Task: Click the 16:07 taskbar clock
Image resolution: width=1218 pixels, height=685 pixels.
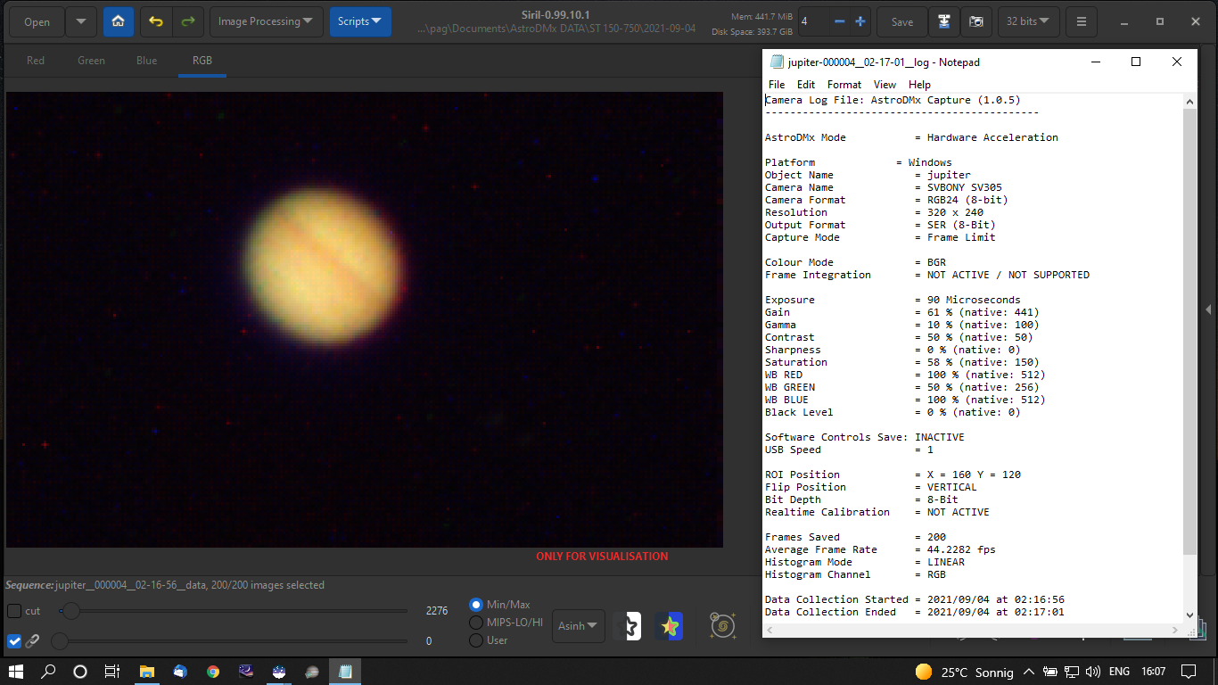Action: [1153, 672]
